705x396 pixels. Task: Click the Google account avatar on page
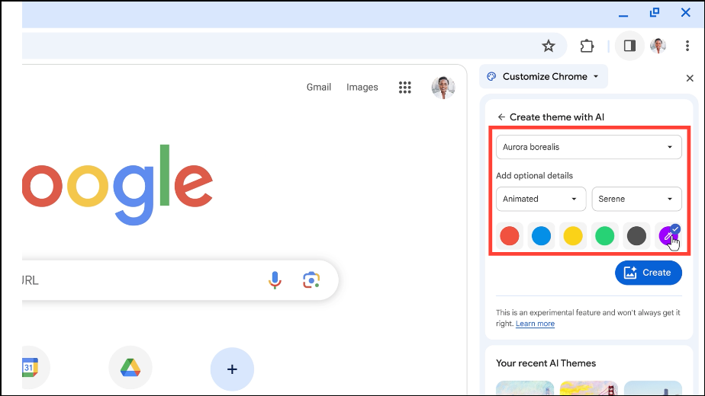pyautogui.click(x=443, y=87)
